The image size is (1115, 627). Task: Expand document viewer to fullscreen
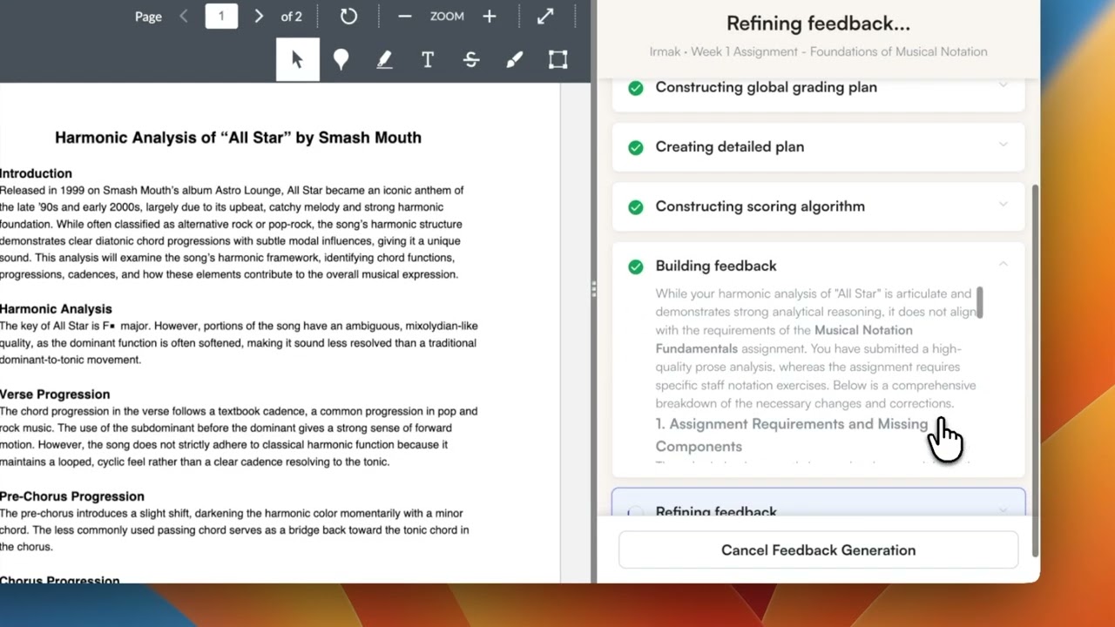pos(545,17)
